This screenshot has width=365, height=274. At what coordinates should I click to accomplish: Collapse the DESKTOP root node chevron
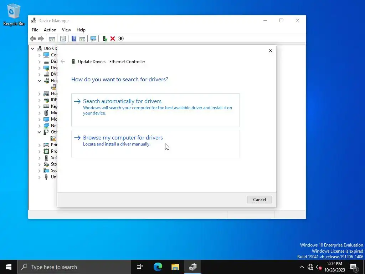point(32,49)
